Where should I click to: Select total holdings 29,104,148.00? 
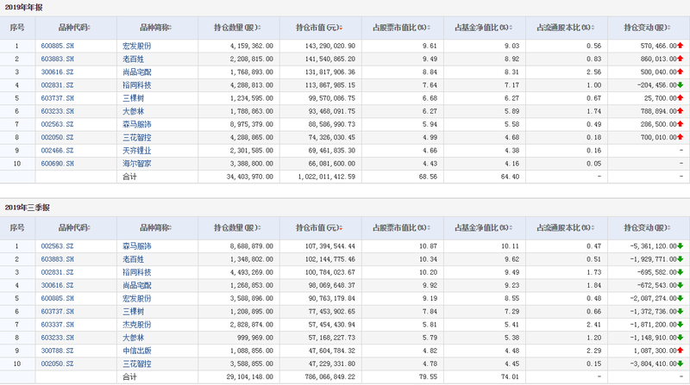[250, 377]
